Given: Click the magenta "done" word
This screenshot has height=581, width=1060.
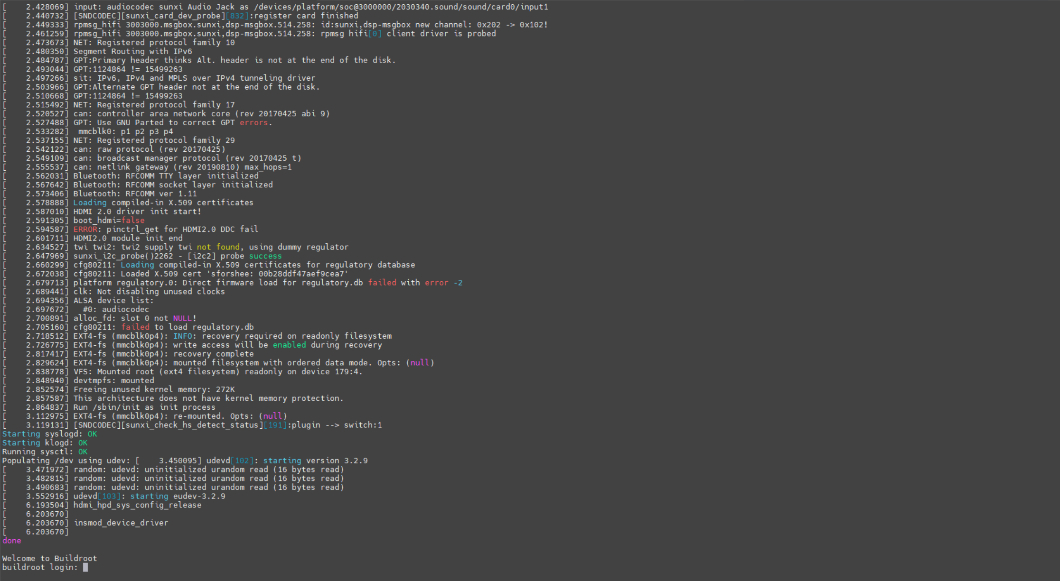Looking at the screenshot, I should 11,541.
